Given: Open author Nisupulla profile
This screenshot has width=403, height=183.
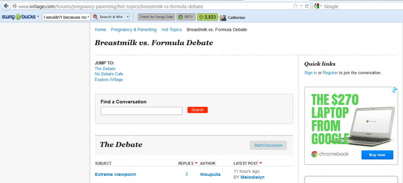Looking at the screenshot, I should (x=210, y=174).
